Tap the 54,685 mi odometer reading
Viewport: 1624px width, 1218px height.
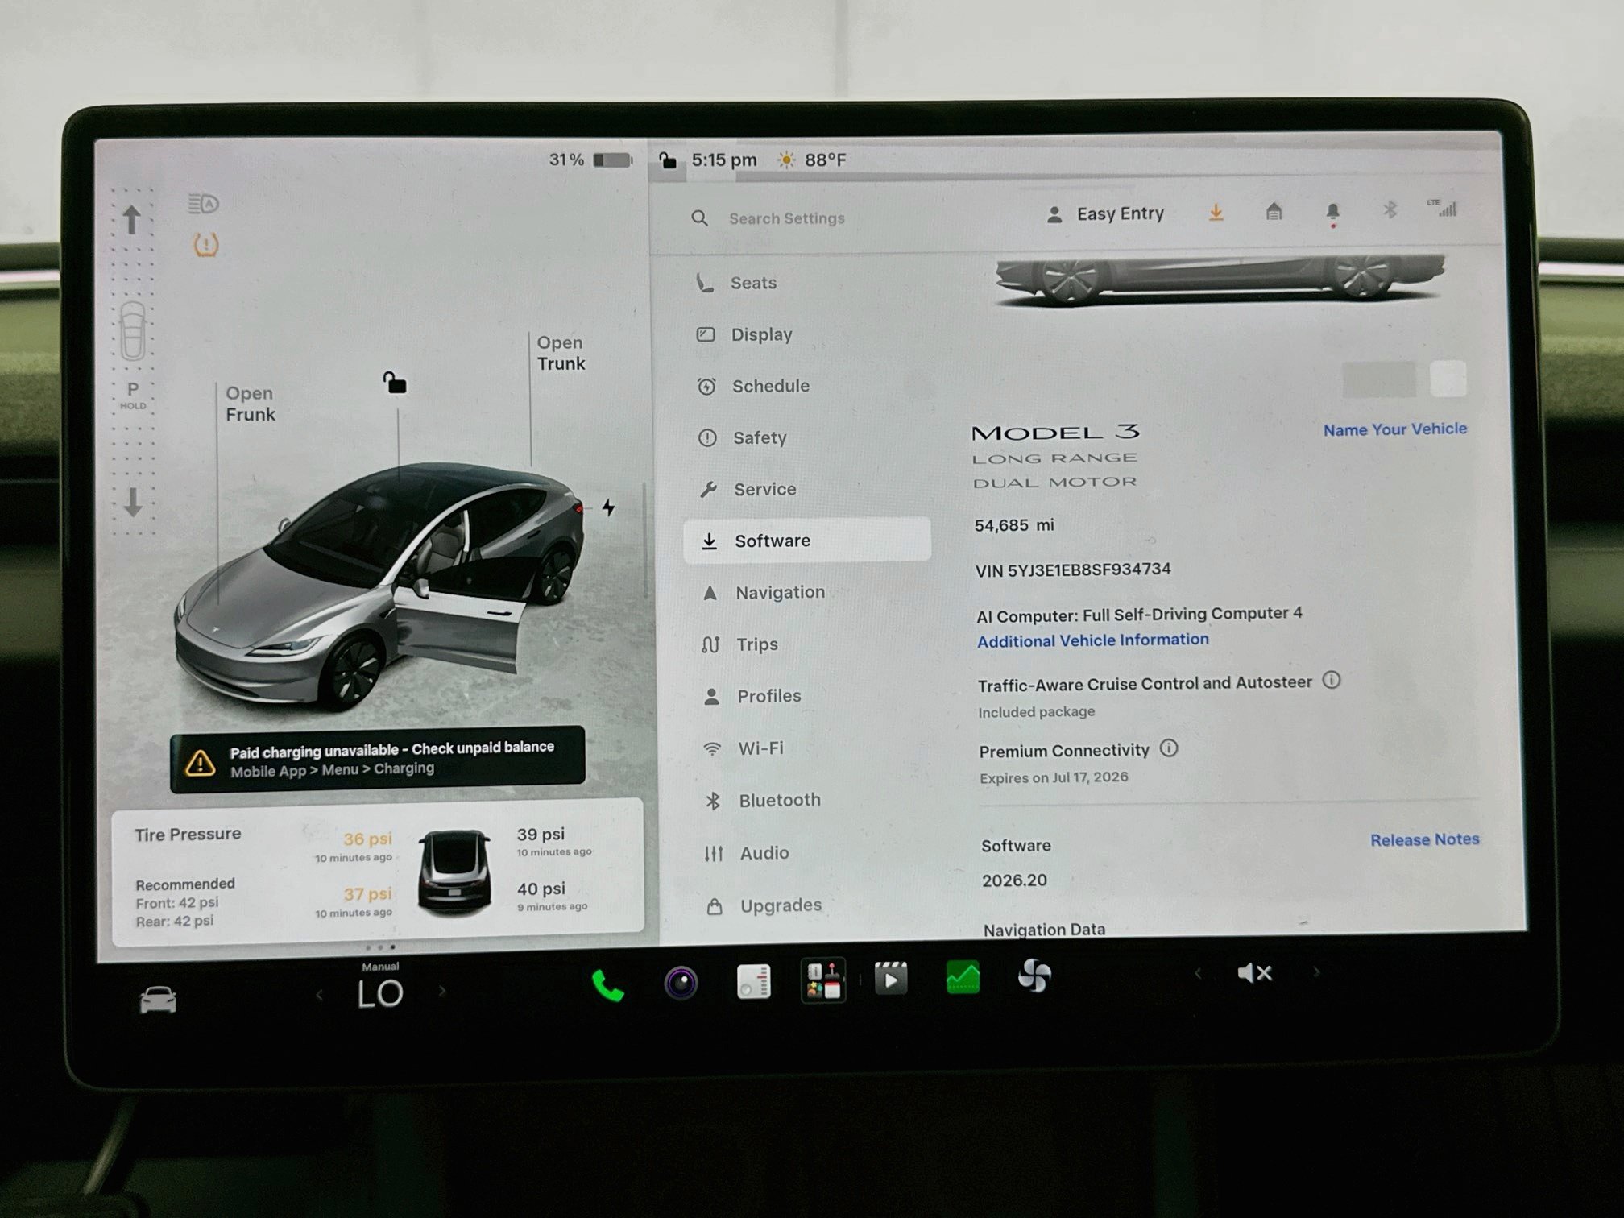pyautogui.click(x=1014, y=525)
